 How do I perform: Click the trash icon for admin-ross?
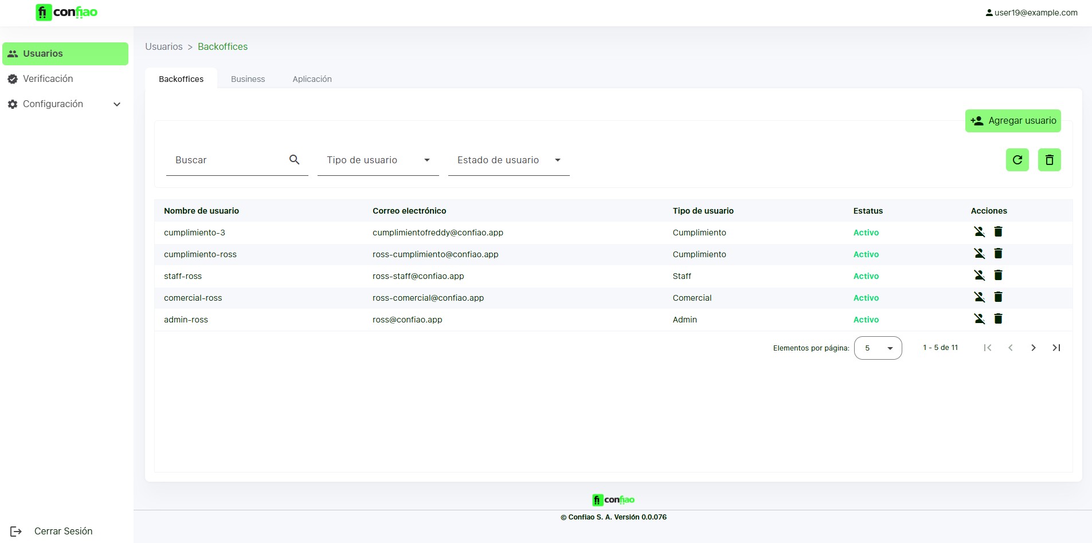[998, 319]
